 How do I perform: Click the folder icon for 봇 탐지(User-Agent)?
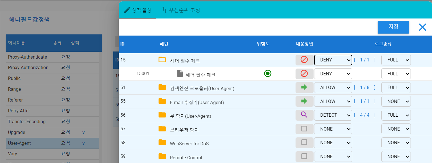click(x=162, y=115)
